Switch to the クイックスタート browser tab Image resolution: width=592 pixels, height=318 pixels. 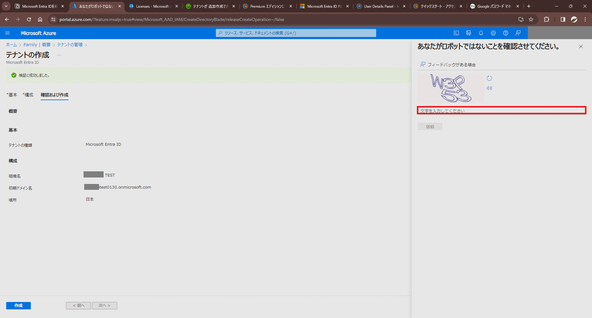pos(438,6)
